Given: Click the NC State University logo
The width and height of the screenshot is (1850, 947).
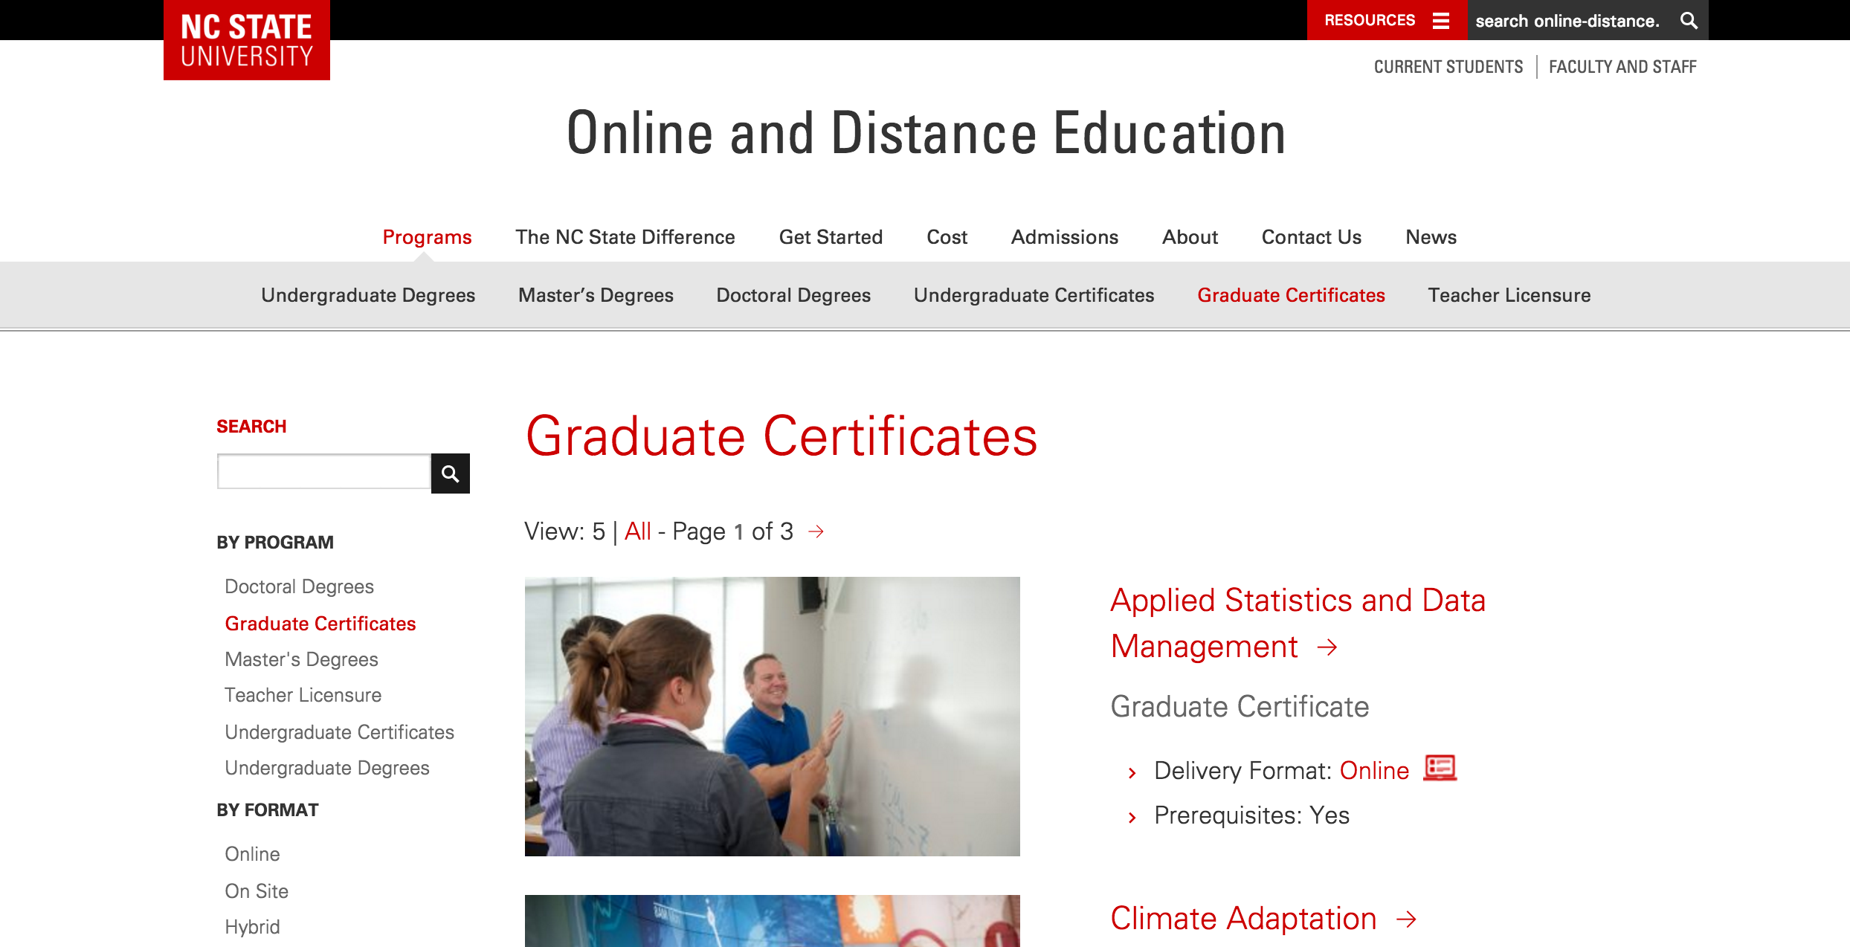Looking at the screenshot, I should (247, 40).
